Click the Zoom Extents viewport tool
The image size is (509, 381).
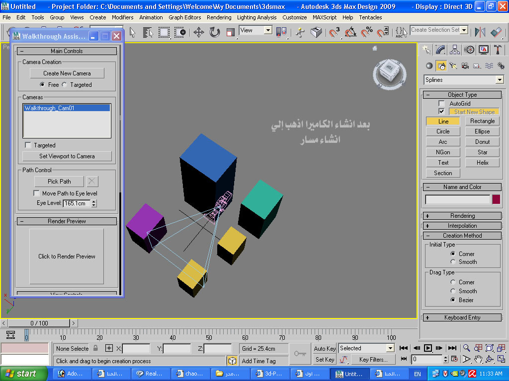pos(490,348)
